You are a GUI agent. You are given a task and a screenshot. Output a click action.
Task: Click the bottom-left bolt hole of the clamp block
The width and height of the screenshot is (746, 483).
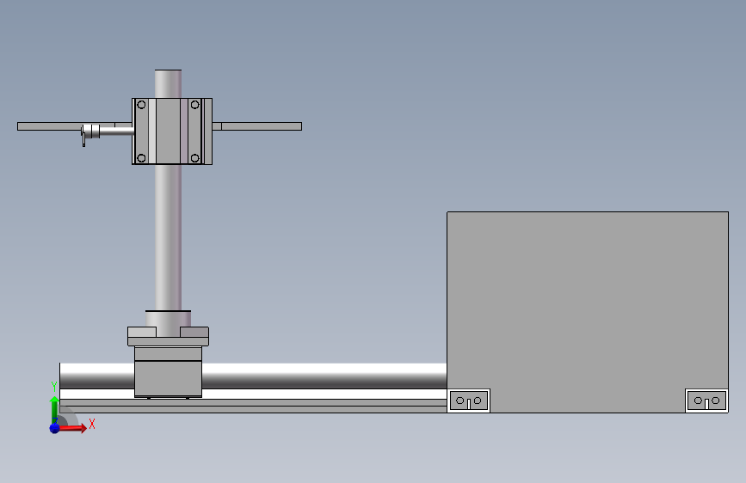coord(141,158)
